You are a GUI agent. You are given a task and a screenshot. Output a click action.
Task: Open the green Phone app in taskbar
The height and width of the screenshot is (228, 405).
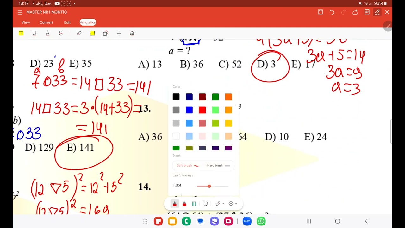point(186,221)
